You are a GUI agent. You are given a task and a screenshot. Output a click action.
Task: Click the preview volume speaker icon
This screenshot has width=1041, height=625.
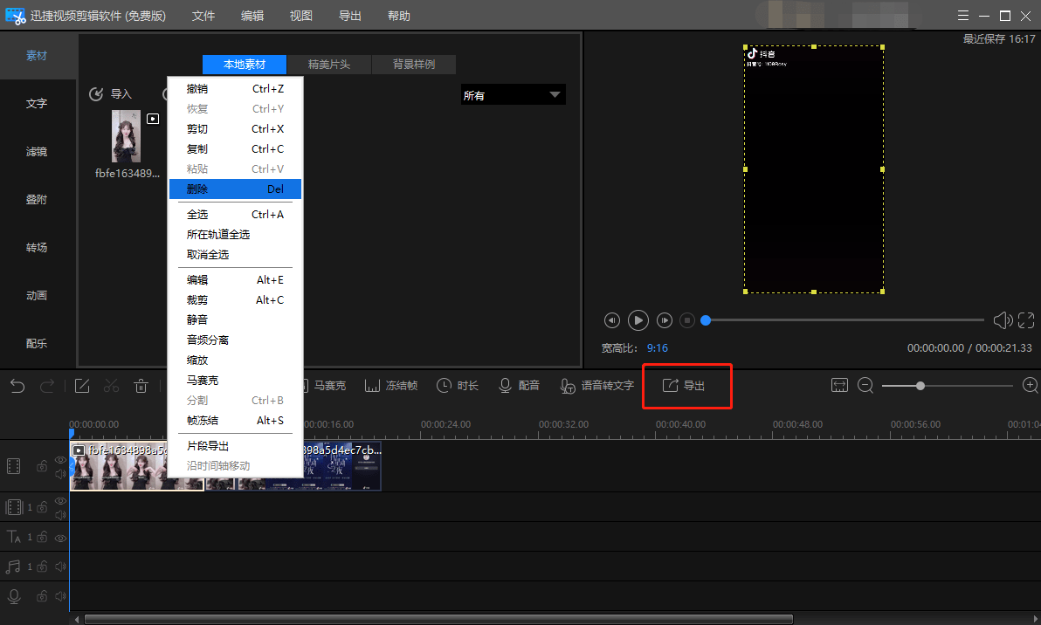coord(1003,320)
